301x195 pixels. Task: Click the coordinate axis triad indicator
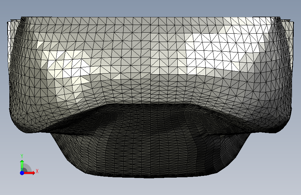click(29, 164)
